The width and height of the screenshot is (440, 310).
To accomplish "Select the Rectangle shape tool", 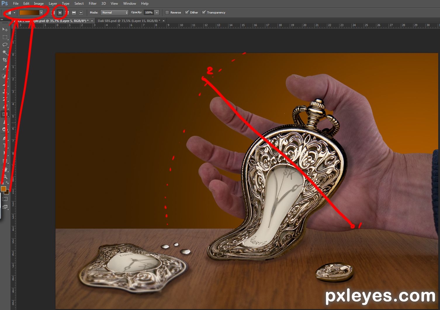I will 5,161.
